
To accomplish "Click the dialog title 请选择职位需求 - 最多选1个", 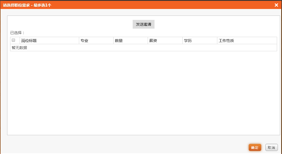I will point(27,5).
